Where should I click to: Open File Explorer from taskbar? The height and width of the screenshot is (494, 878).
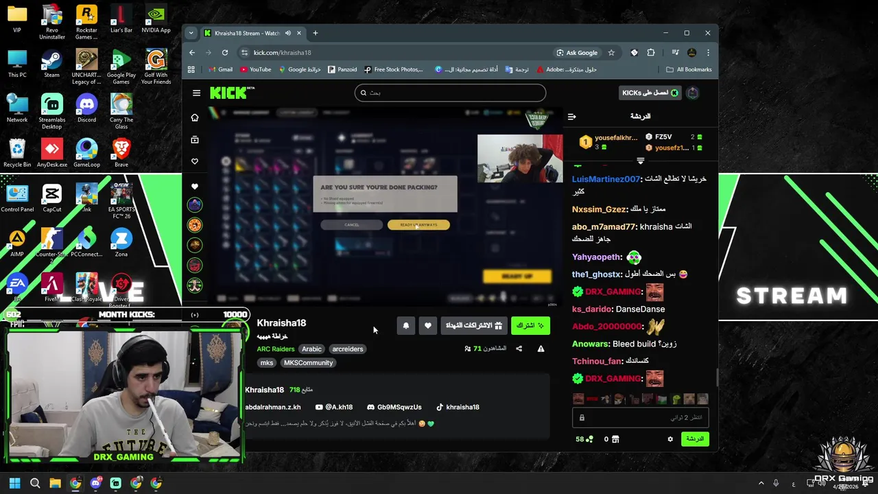pyautogui.click(x=55, y=484)
